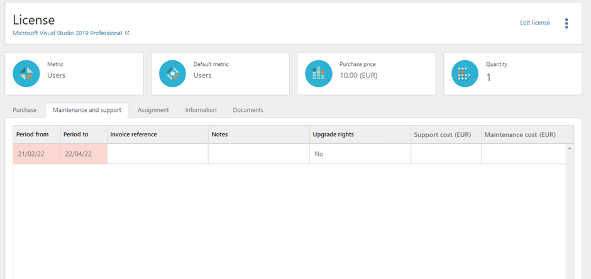Click the Notes column header

[259, 134]
